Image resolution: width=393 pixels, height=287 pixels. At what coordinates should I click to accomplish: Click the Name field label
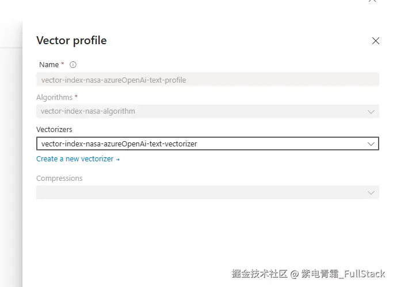point(49,65)
